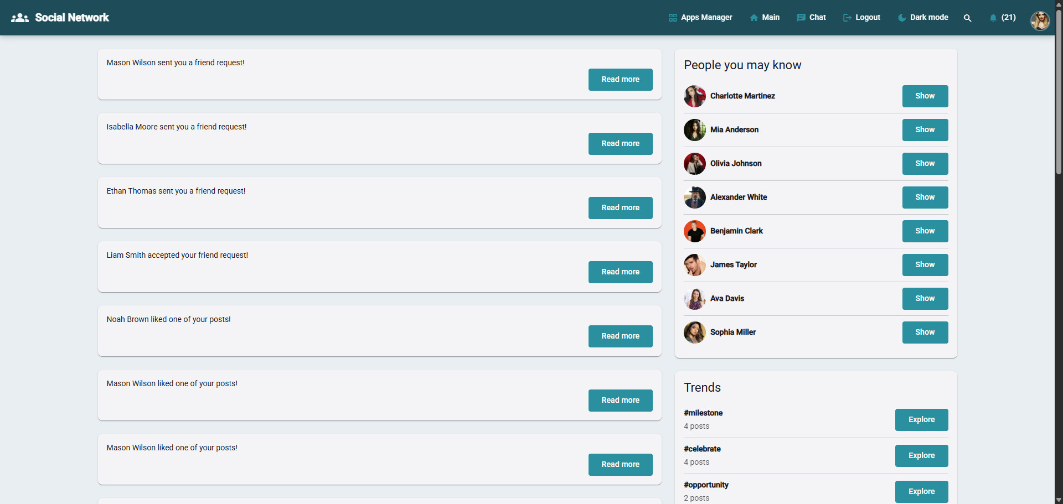Image resolution: width=1063 pixels, height=504 pixels.
Task: Open Charlotte Martinez's avatar
Action: click(x=695, y=96)
